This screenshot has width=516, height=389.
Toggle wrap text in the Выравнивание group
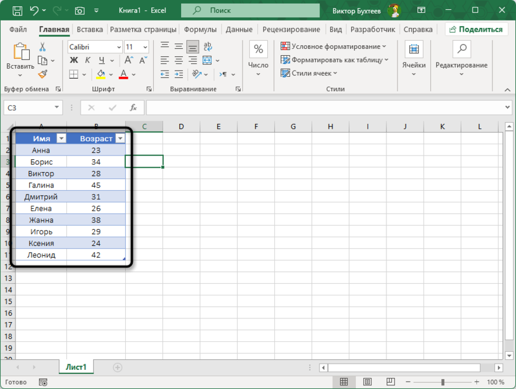[208, 46]
